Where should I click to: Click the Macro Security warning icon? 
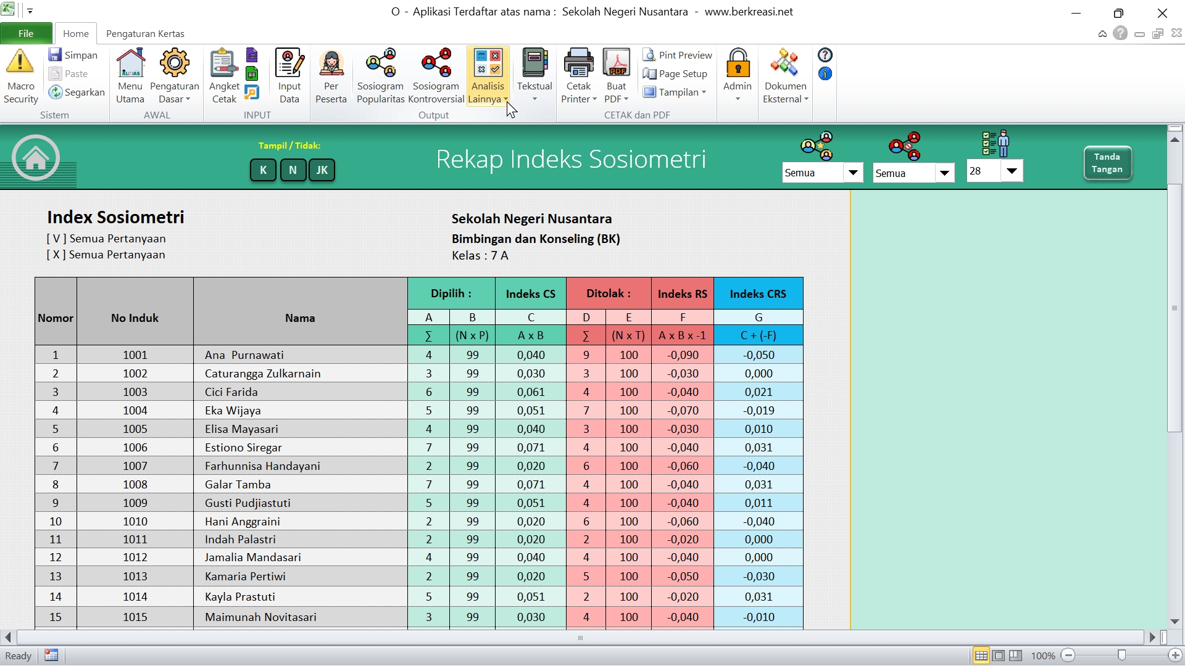click(x=20, y=63)
